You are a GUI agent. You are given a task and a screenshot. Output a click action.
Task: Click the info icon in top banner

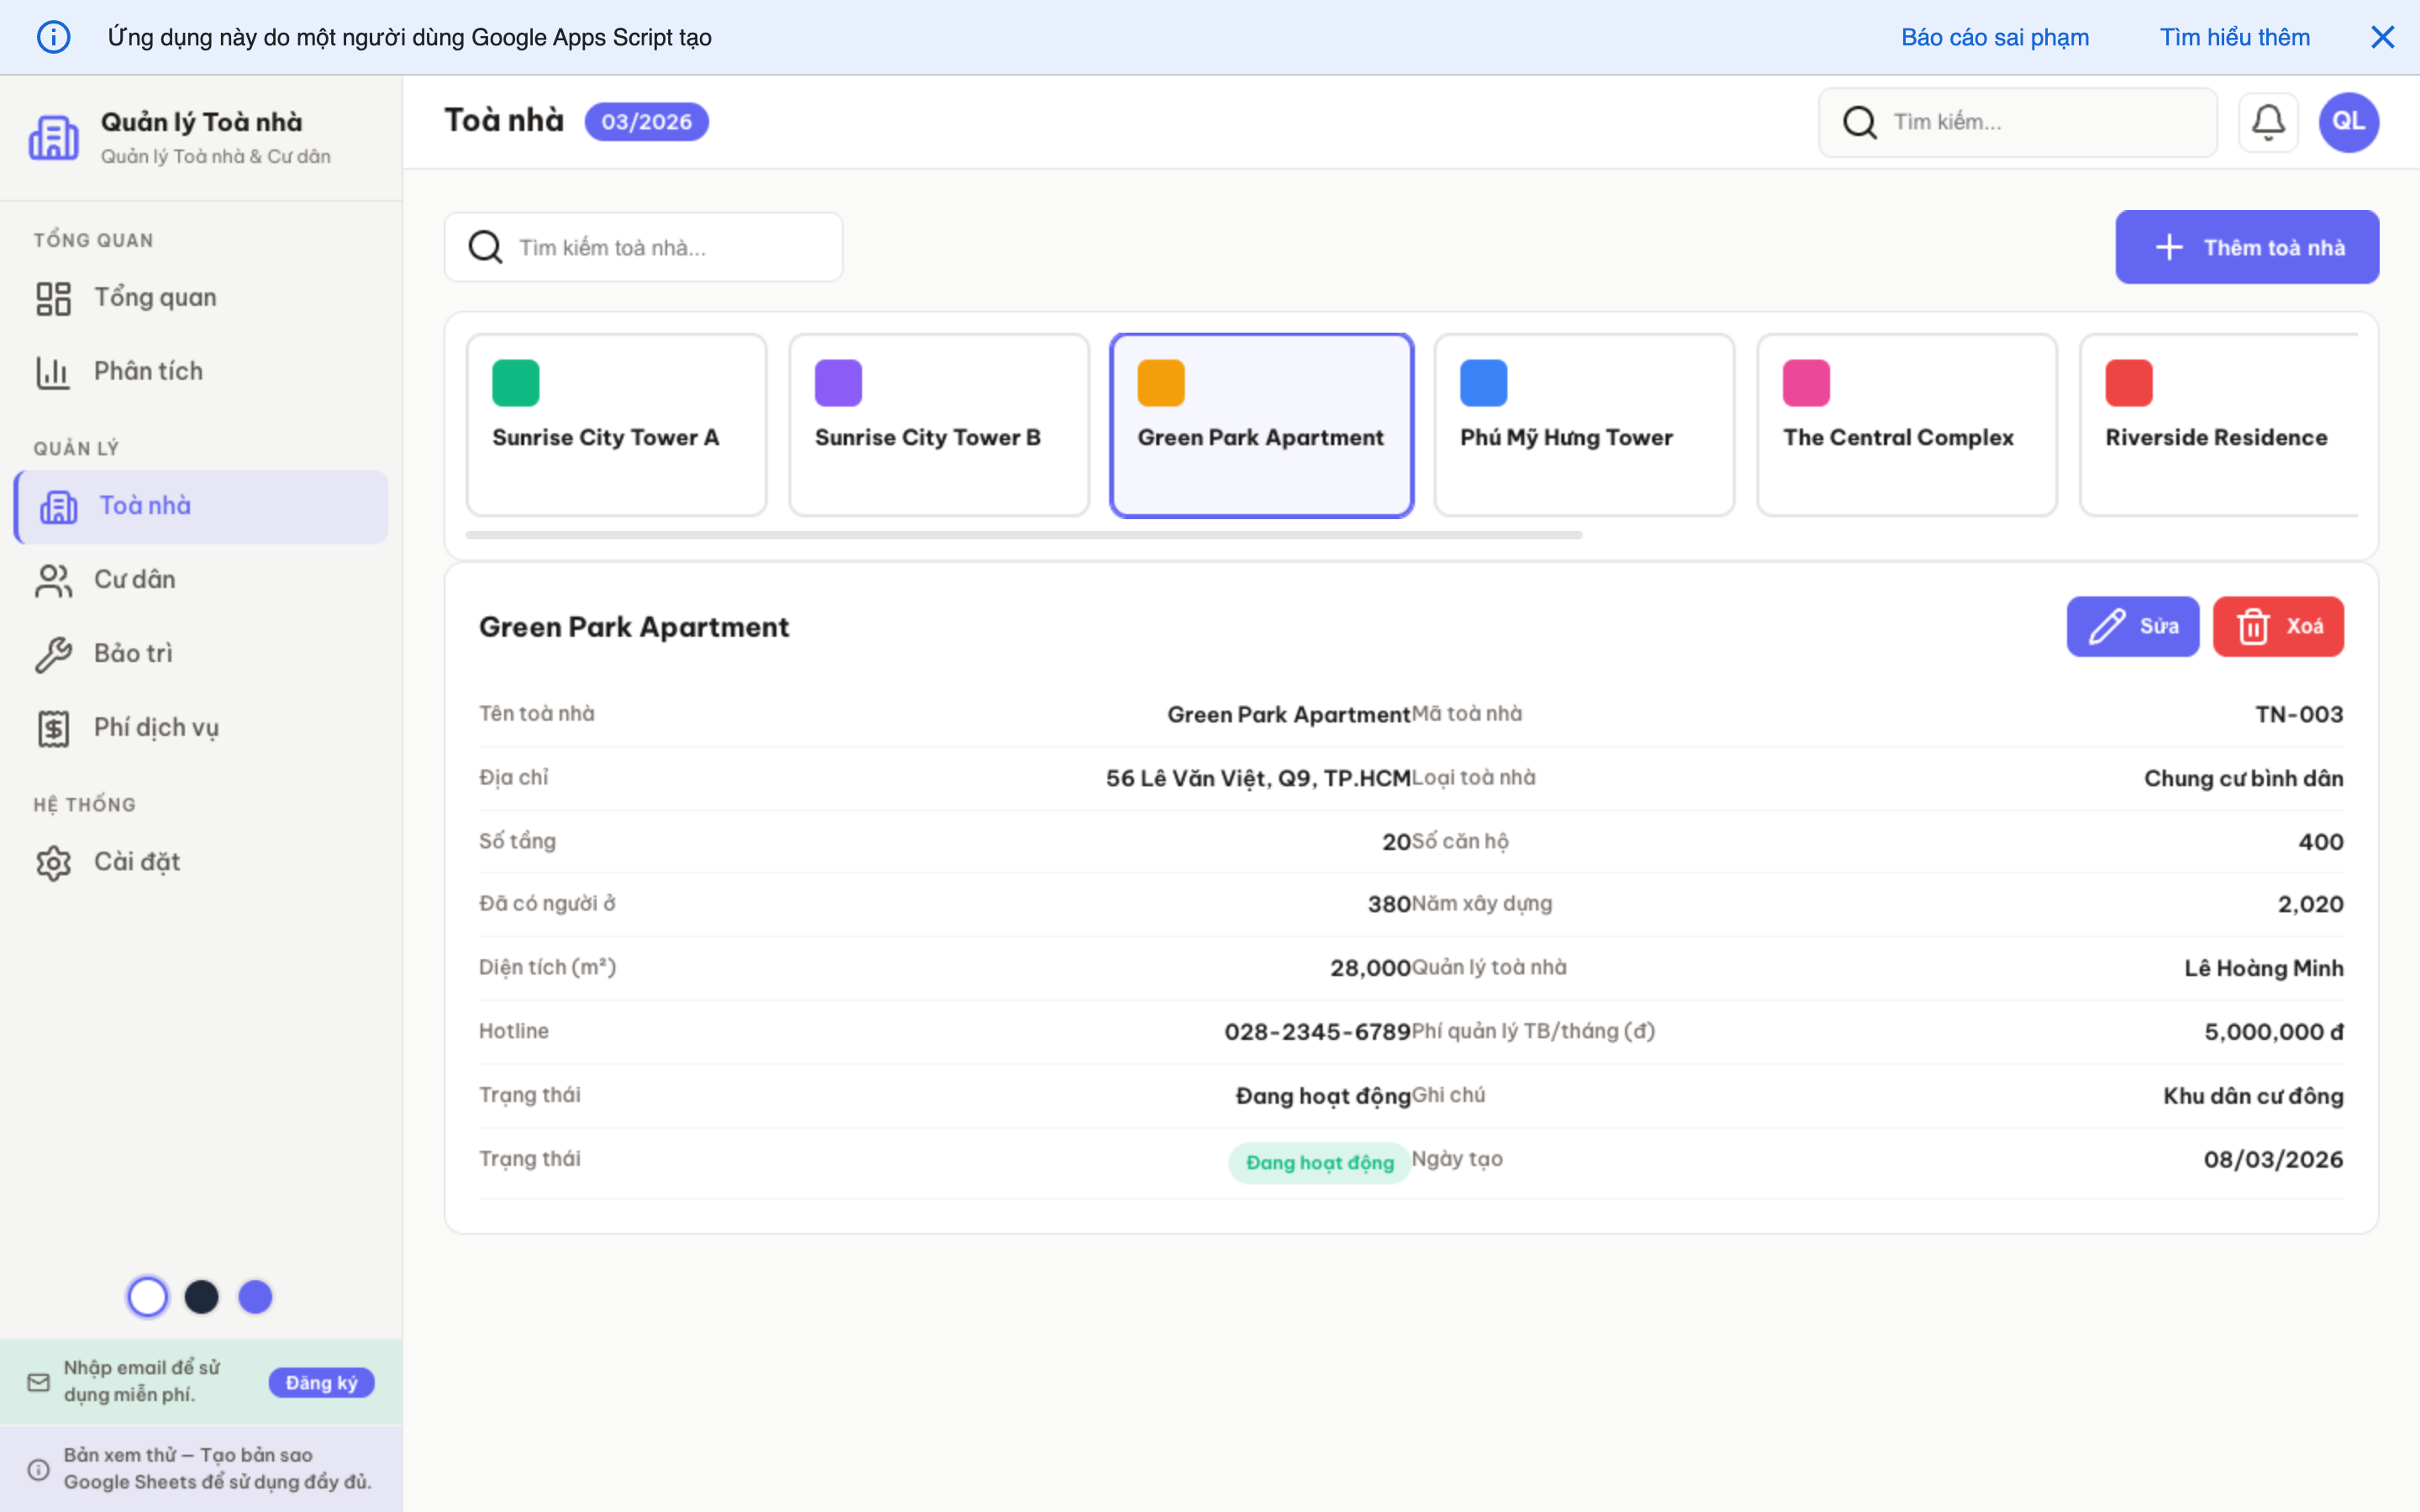point(53,37)
